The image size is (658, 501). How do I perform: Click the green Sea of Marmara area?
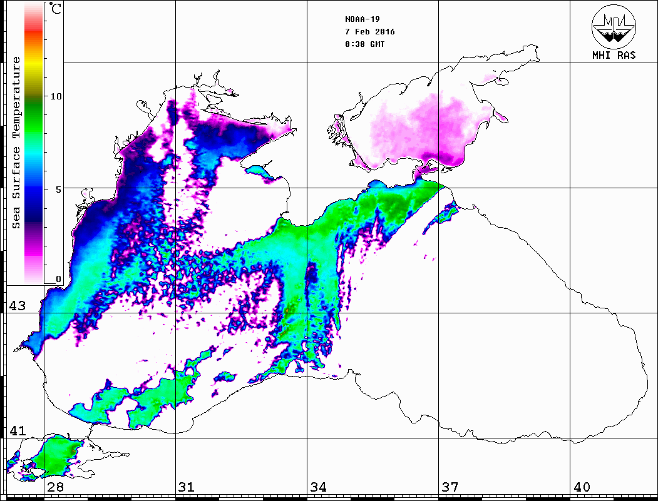[54, 457]
